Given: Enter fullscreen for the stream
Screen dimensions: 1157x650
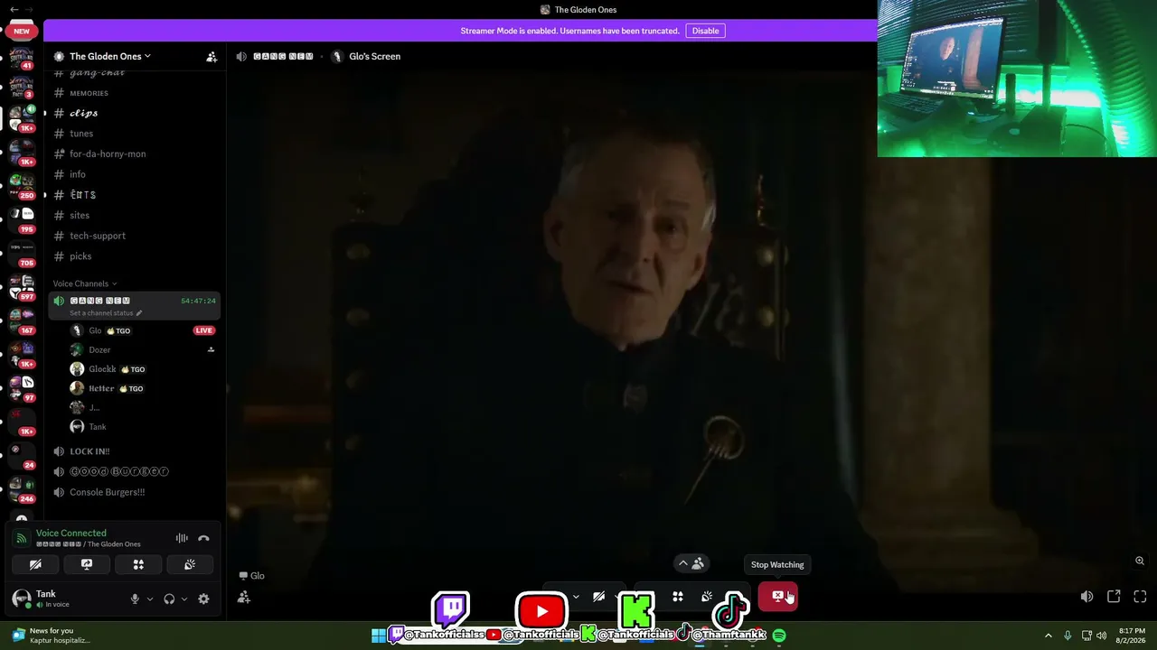Looking at the screenshot, I should coord(1140,597).
